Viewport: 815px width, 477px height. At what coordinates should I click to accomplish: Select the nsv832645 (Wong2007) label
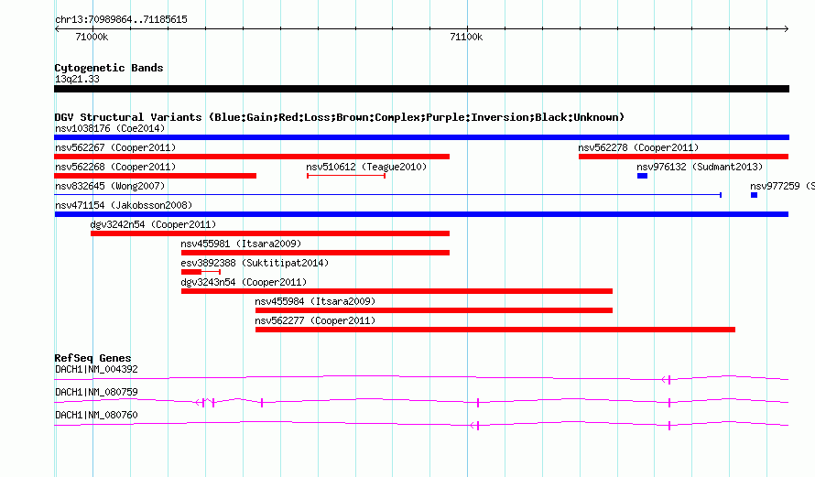pos(110,186)
